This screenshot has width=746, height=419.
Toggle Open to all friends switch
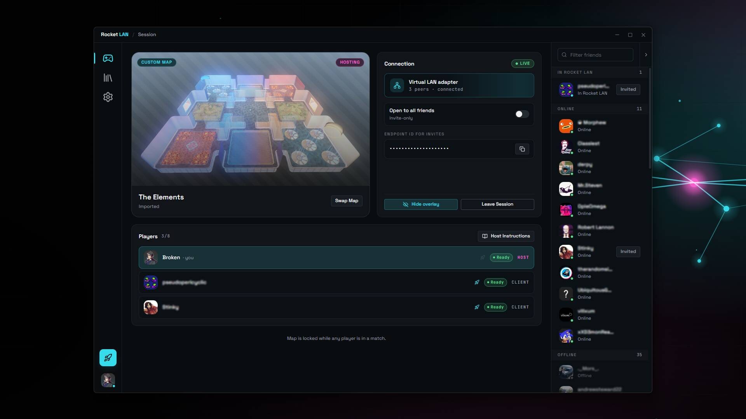tap(522, 114)
